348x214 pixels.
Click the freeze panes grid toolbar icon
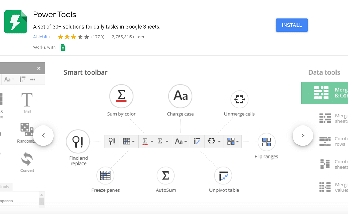pos(127,142)
